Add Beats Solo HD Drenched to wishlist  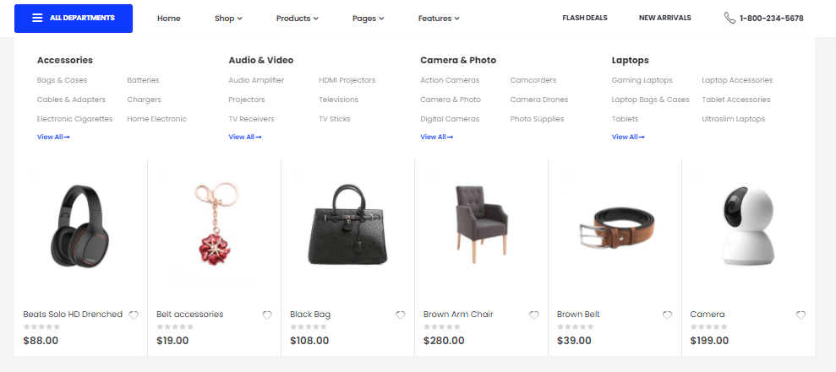point(134,315)
